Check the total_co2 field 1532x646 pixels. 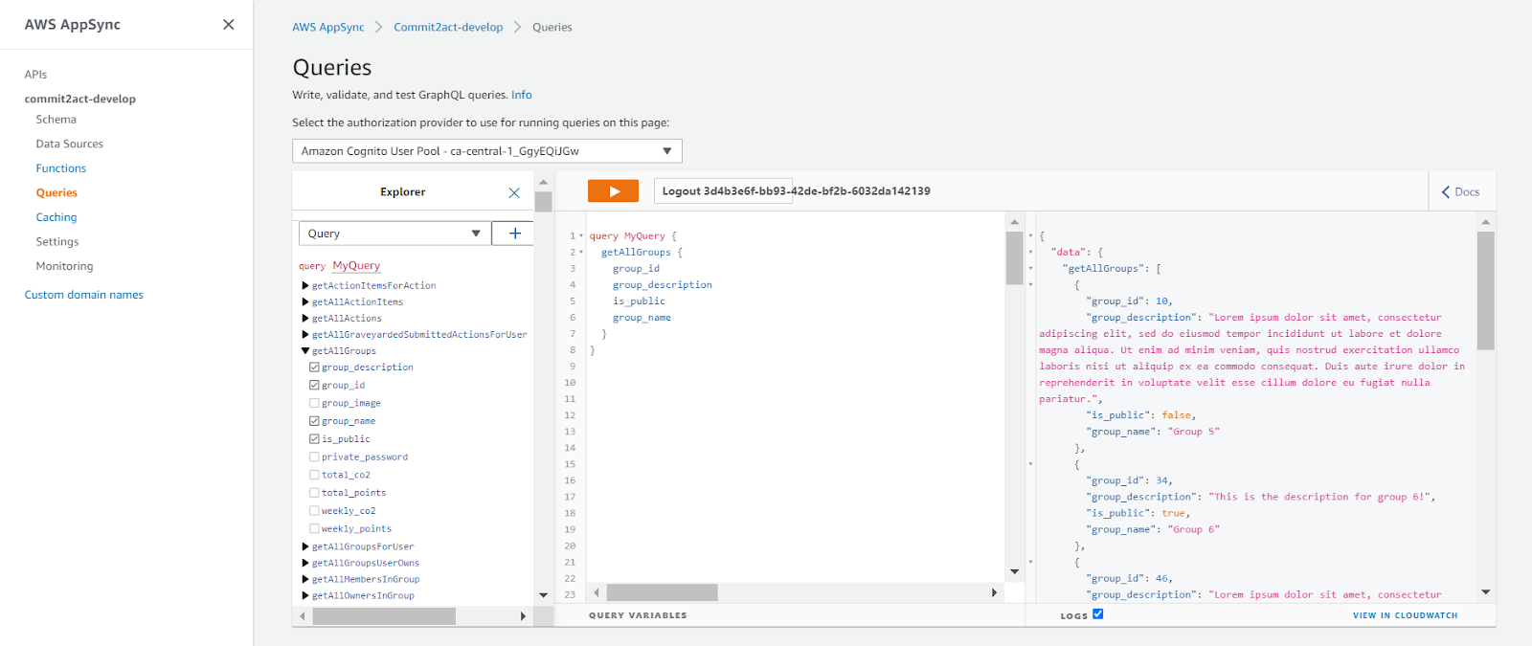pyautogui.click(x=314, y=475)
